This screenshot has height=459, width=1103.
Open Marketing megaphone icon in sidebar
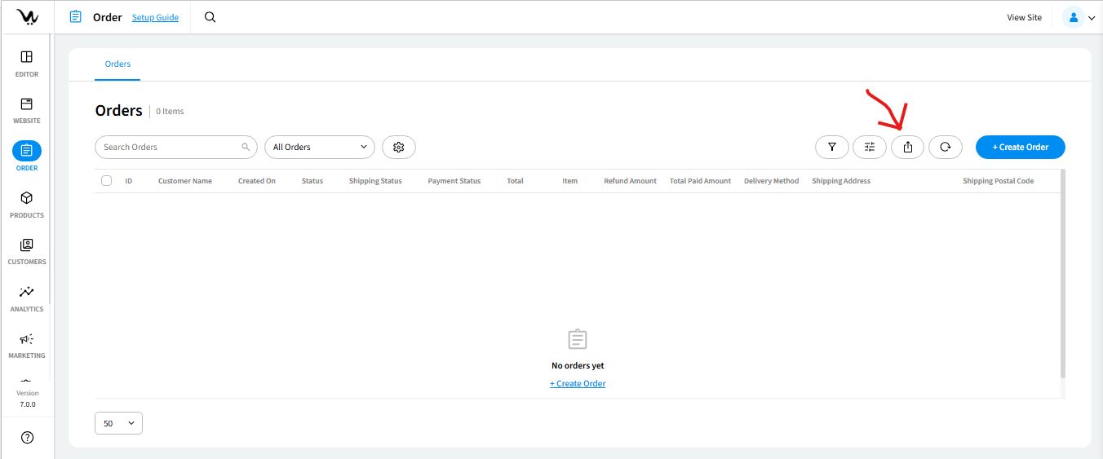tap(27, 344)
